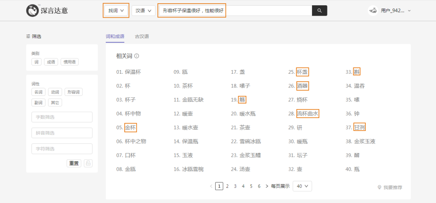Click the user avatar icon
436x203 pixels.
click(373, 10)
